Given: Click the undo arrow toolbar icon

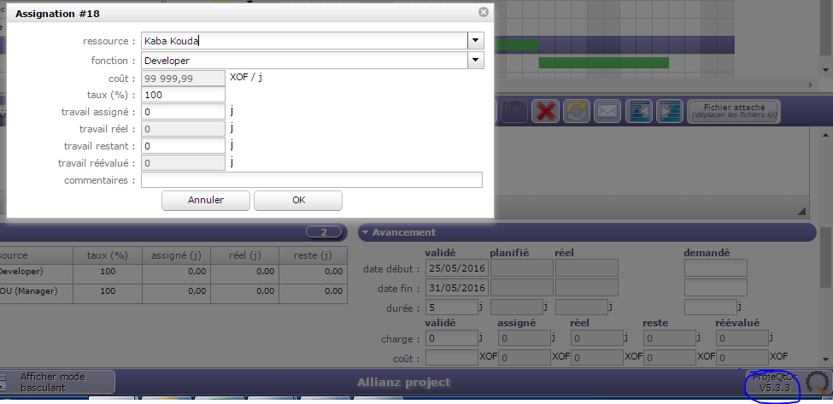Looking at the screenshot, I should (513, 112).
